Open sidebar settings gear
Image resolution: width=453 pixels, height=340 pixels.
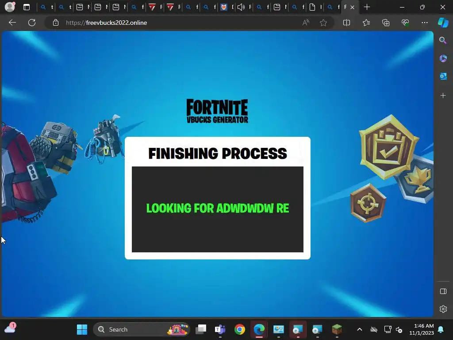pos(443,309)
